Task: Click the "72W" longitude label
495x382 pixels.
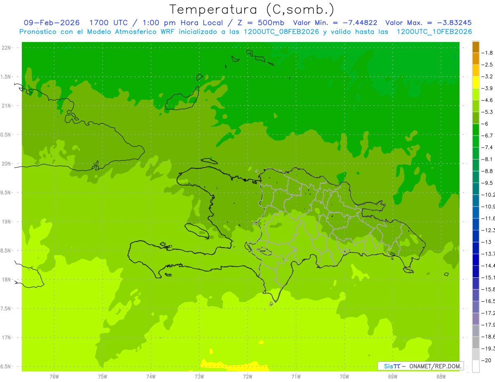Action: pyautogui.click(x=247, y=377)
